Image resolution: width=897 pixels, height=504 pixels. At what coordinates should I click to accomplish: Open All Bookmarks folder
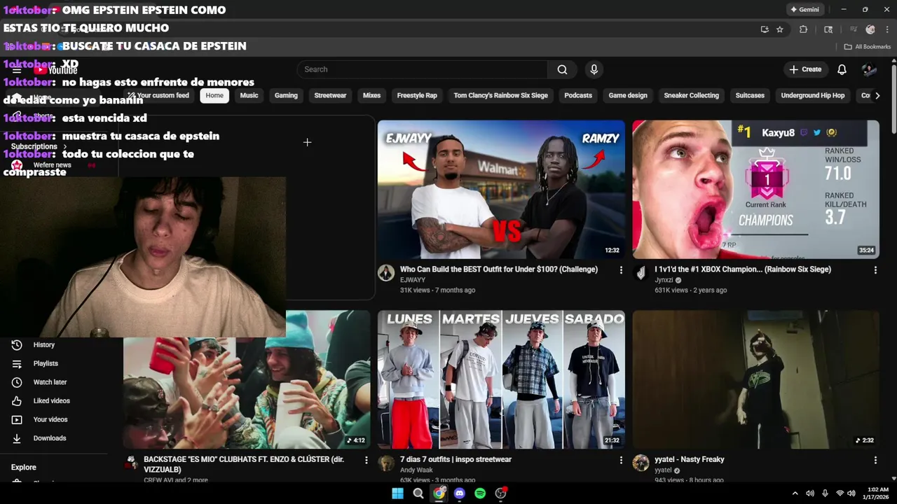tap(868, 47)
